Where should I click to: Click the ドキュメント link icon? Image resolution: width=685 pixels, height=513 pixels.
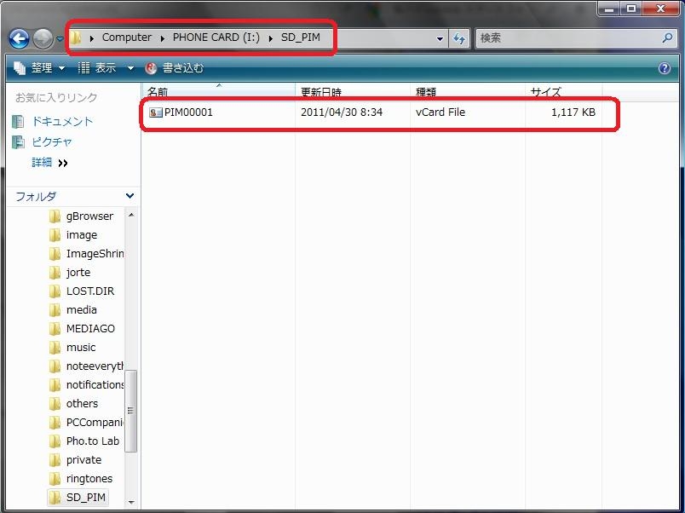click(19, 122)
